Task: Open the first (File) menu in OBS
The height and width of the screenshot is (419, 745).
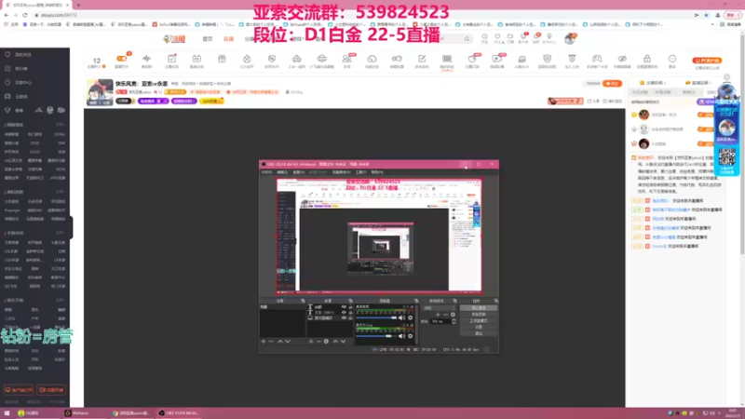Action: 267,172
